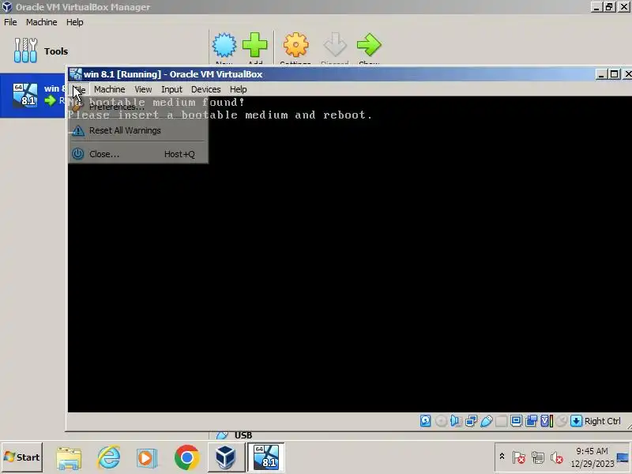The height and width of the screenshot is (474, 632).
Task: Click the VM window title bar text
Action: pos(173,74)
